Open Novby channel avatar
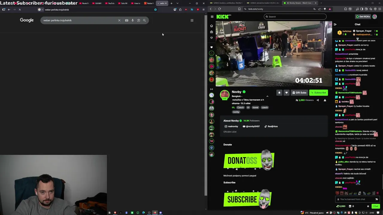Viewport: 383px width, 215px height. click(224, 95)
